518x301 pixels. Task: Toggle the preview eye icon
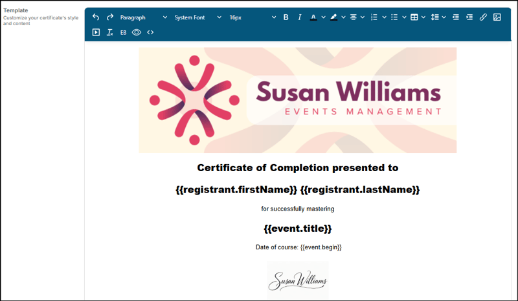click(137, 32)
